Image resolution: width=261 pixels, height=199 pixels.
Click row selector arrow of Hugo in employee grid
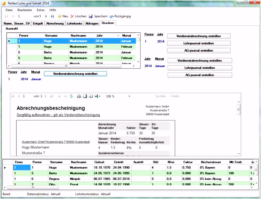(5, 168)
